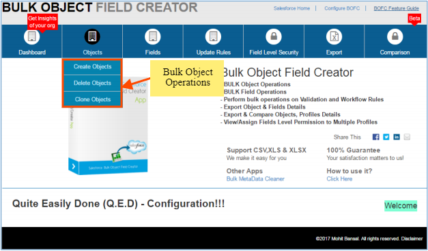Image resolution: width=428 pixels, height=251 pixels.
Task: Open the Comparison tab label
Action: coord(395,53)
